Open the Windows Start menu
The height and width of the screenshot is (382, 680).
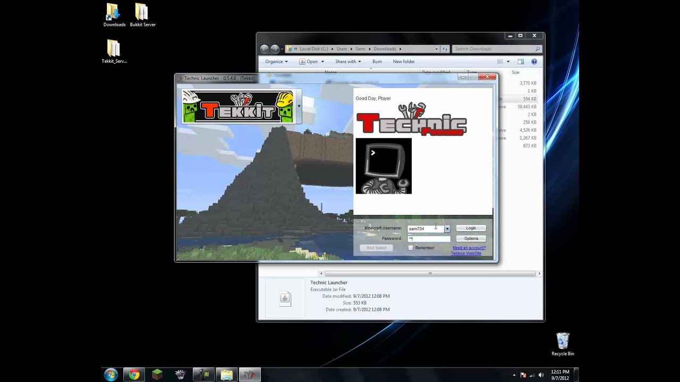pos(111,375)
